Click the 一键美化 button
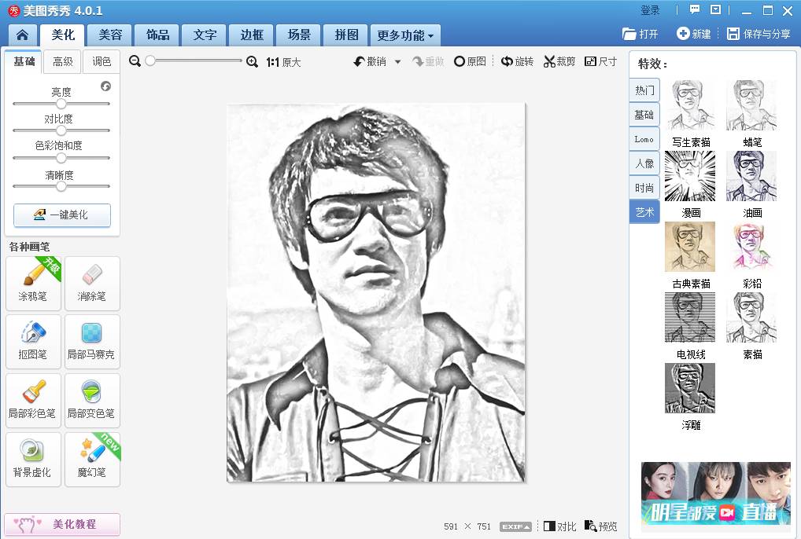Screen dimensions: 801x539 tap(62, 214)
